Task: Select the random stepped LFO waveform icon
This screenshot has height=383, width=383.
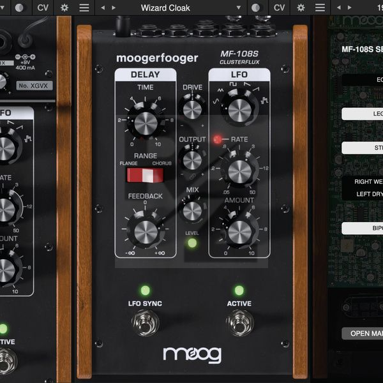Action: (265, 100)
